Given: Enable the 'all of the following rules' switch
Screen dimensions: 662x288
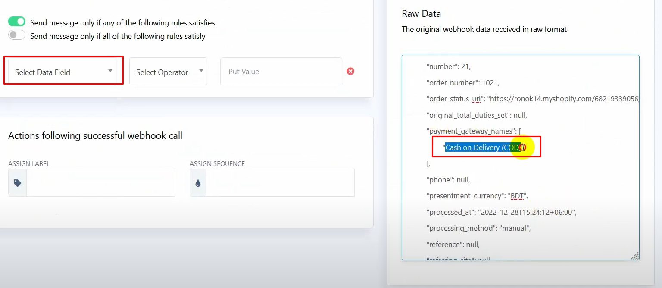Looking at the screenshot, I should pyautogui.click(x=17, y=35).
